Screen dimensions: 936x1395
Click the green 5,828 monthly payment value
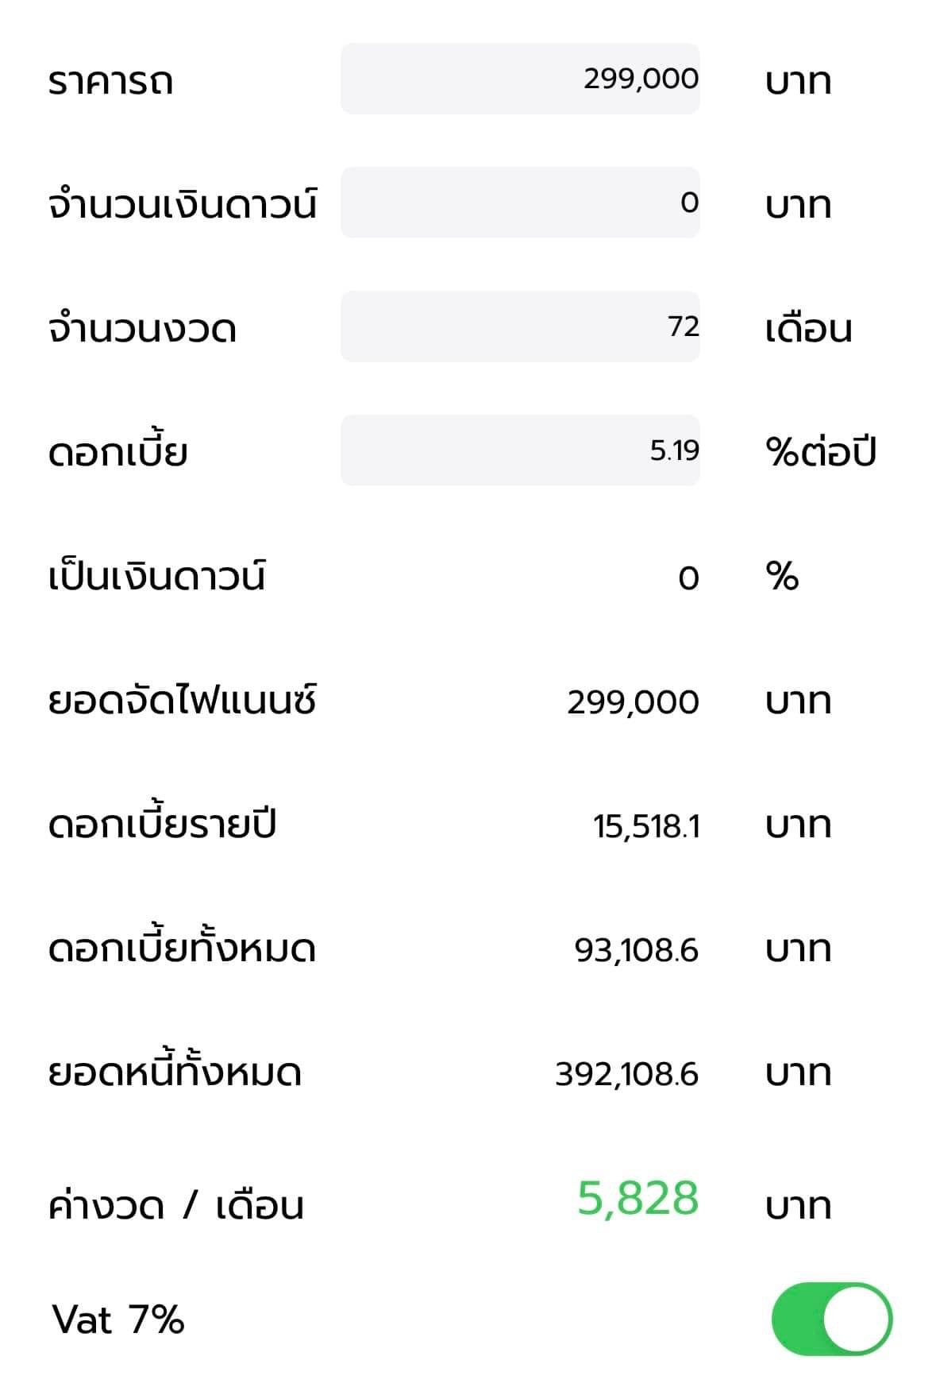point(637,1198)
